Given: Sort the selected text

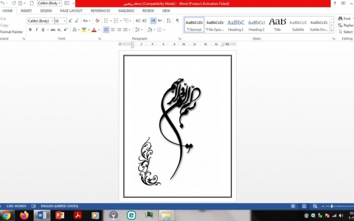Looking at the screenshot, I should pos(169,21).
